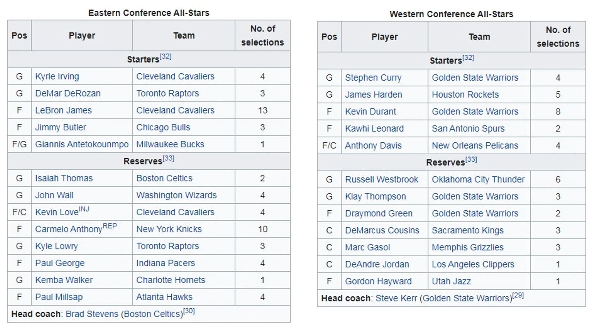The height and width of the screenshot is (328, 601).
Task: Open the Oklahoma City Thunder link
Action: tap(478, 180)
